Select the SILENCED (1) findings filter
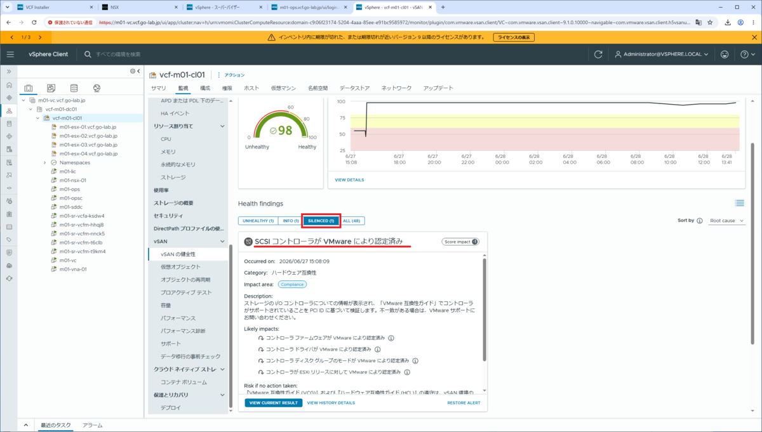 (321, 221)
